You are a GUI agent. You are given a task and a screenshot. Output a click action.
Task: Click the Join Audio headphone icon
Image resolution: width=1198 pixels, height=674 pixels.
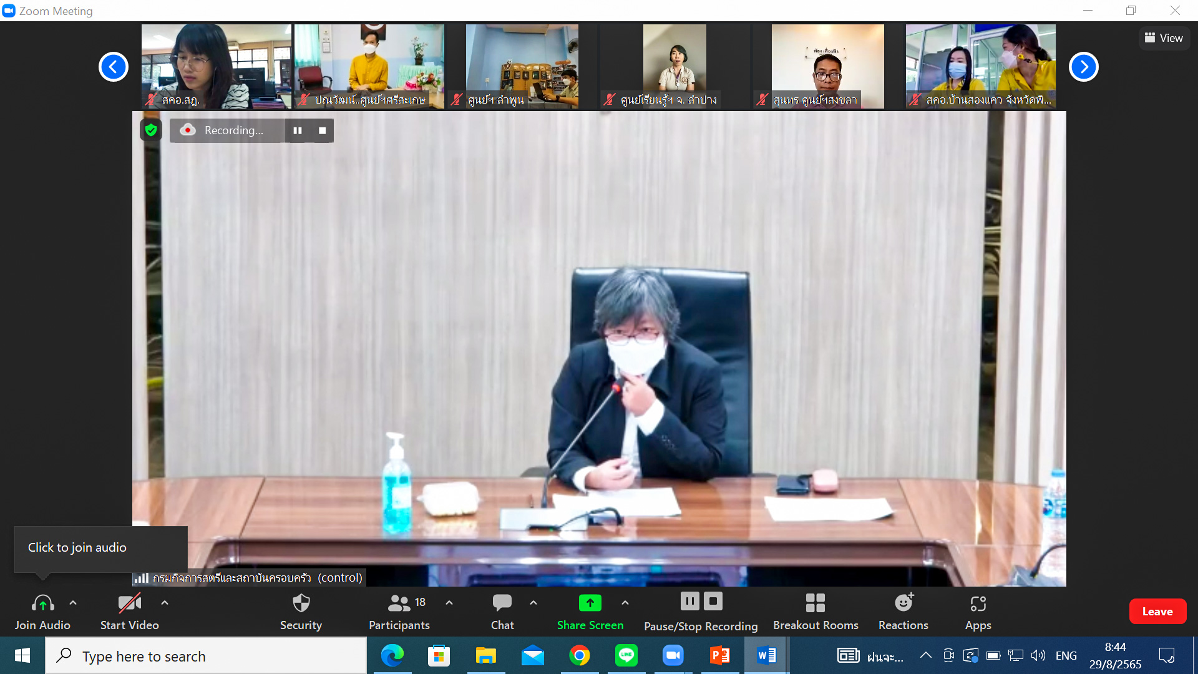(x=42, y=603)
